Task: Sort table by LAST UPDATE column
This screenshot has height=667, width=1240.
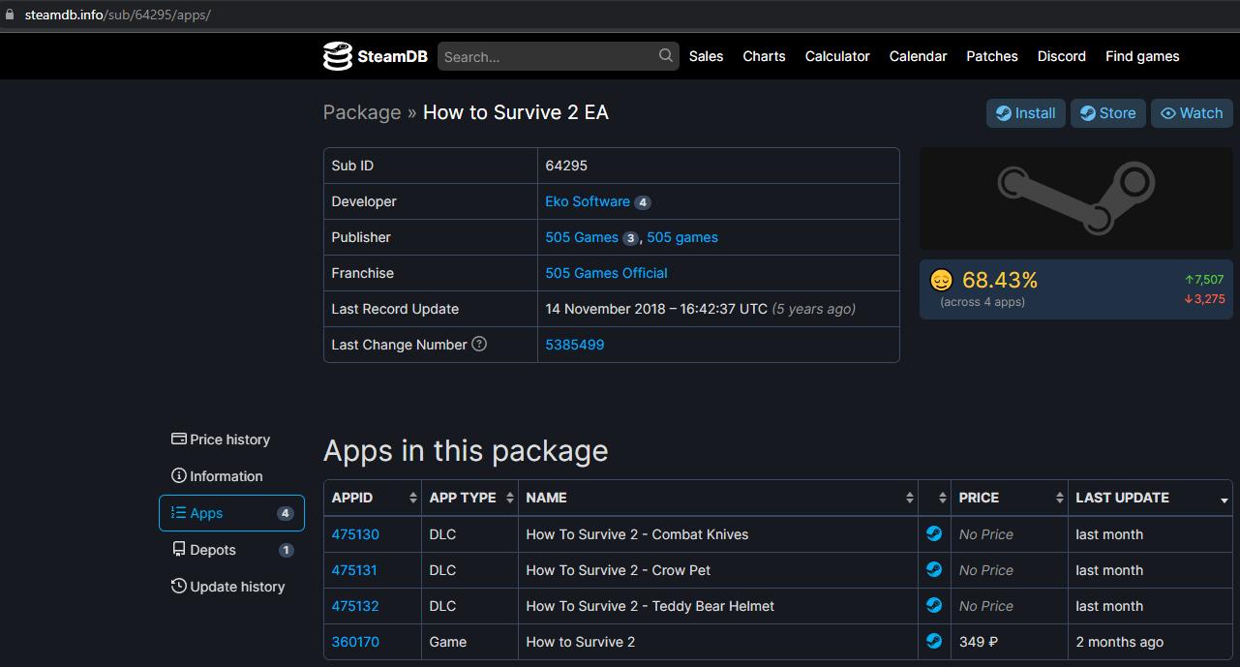Action: coord(1150,498)
